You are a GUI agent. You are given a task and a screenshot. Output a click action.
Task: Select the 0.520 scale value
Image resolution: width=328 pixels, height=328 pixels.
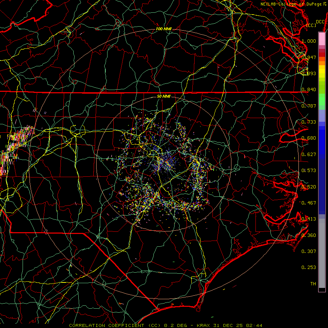[309, 187]
